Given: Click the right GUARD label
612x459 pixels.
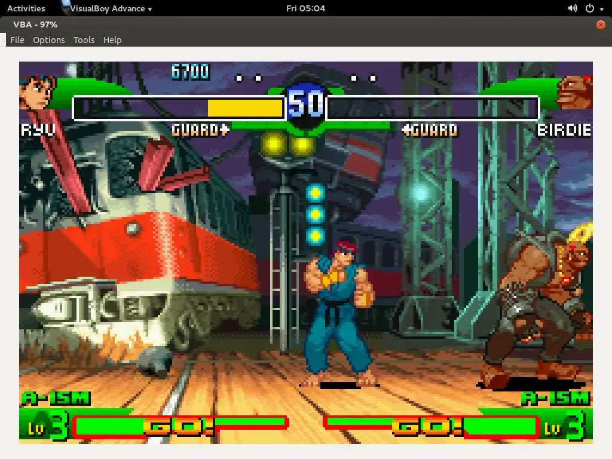Looking at the screenshot, I should (x=430, y=130).
